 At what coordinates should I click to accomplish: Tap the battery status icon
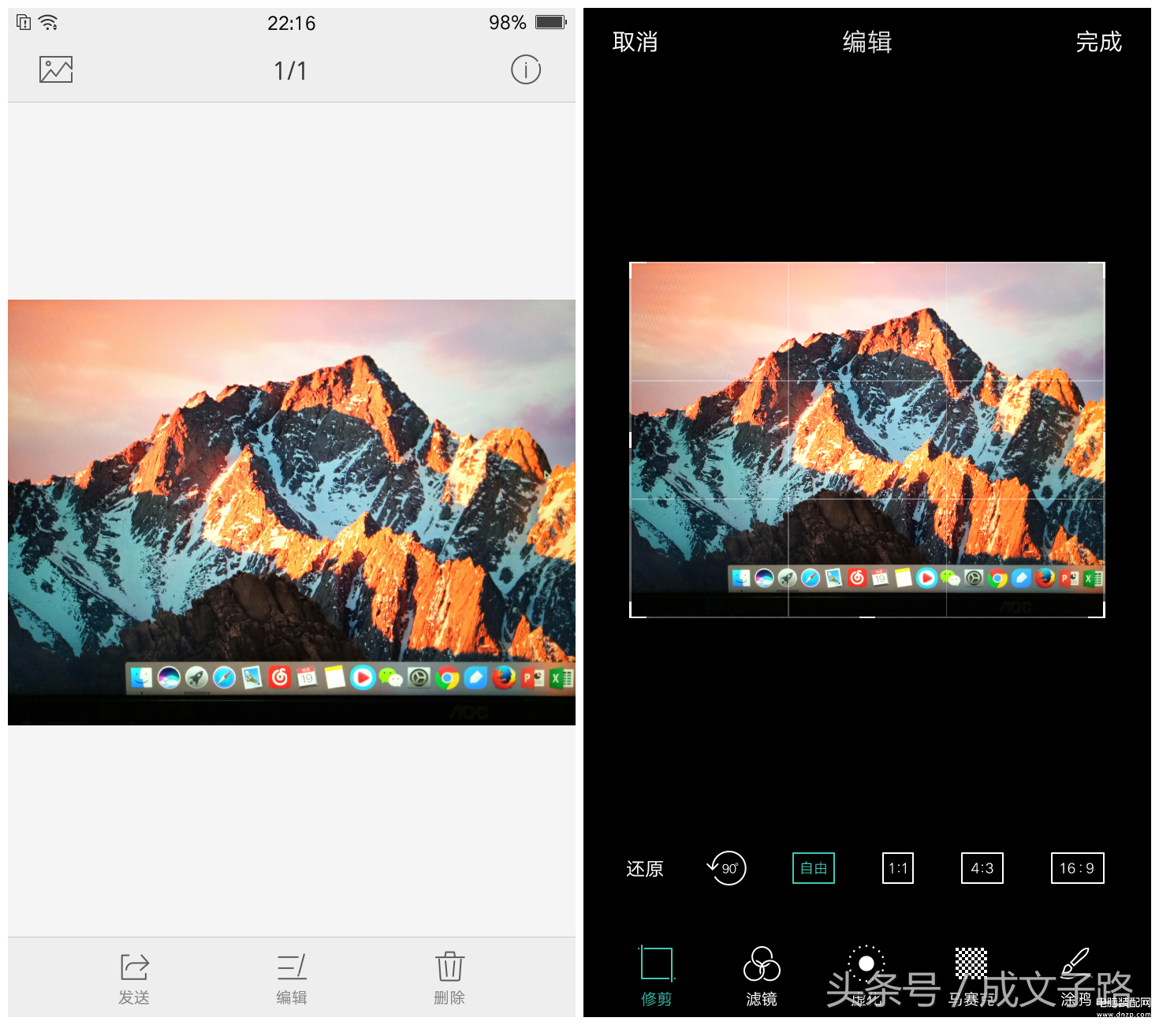(x=551, y=22)
